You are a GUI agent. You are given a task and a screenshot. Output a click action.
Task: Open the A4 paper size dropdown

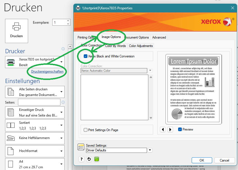point(35,164)
